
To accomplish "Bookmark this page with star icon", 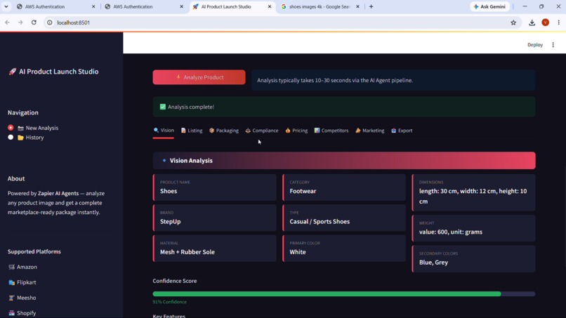I will [x=513, y=22].
